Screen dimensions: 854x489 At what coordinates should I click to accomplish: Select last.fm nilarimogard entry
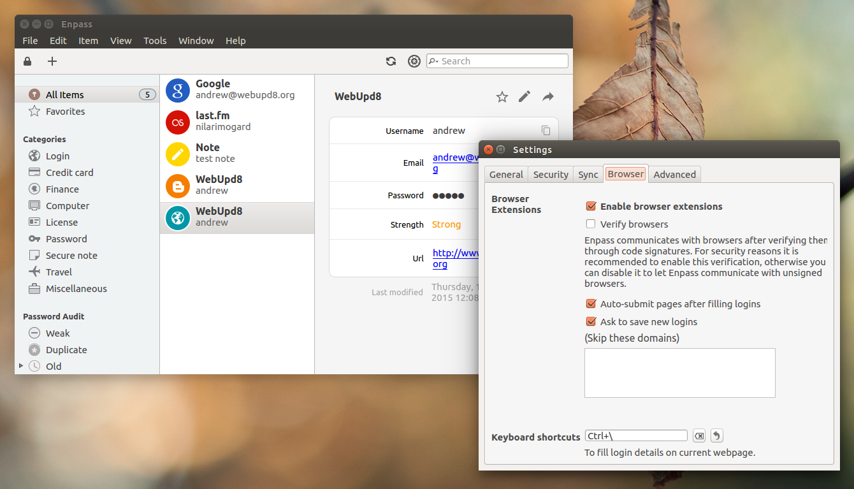(237, 122)
